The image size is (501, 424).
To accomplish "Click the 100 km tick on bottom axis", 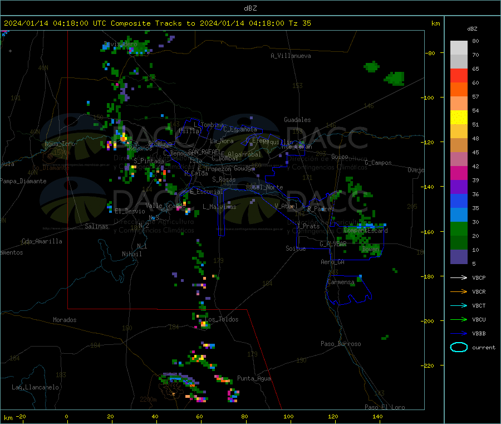I will [288, 416].
